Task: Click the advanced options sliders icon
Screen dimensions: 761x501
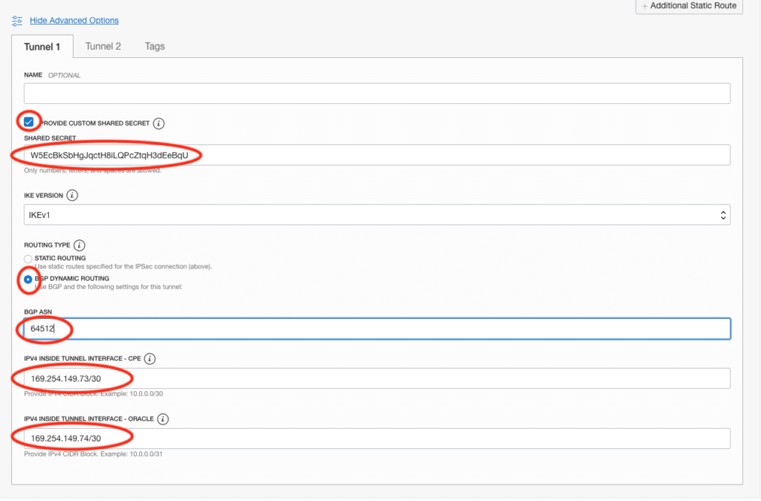Action: click(x=17, y=21)
